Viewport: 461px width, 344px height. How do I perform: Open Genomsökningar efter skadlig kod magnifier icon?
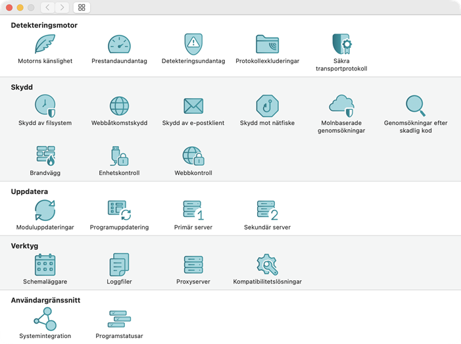coord(416,106)
